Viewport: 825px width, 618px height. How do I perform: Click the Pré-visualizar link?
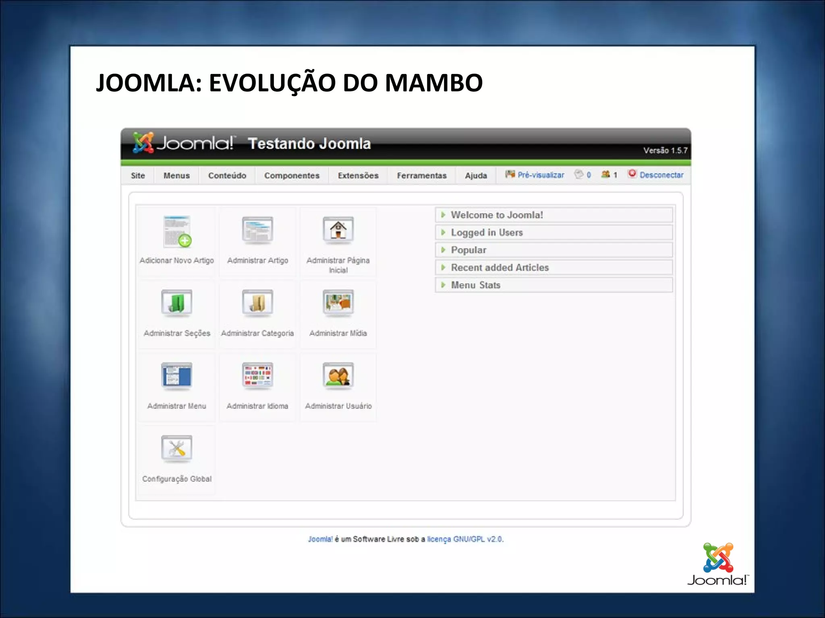(x=541, y=175)
